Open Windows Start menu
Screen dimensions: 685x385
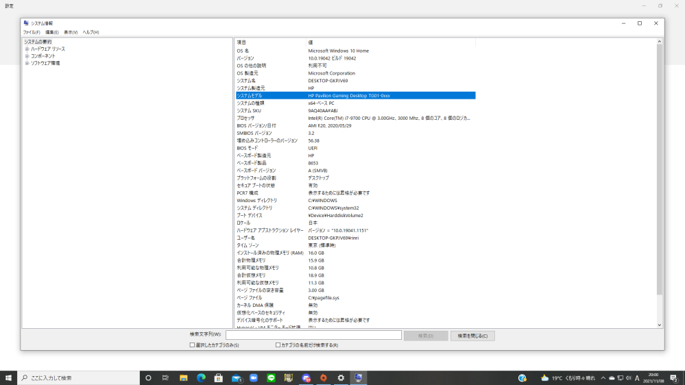8,378
